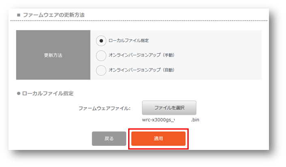Go back with the 戻る button

point(109,139)
